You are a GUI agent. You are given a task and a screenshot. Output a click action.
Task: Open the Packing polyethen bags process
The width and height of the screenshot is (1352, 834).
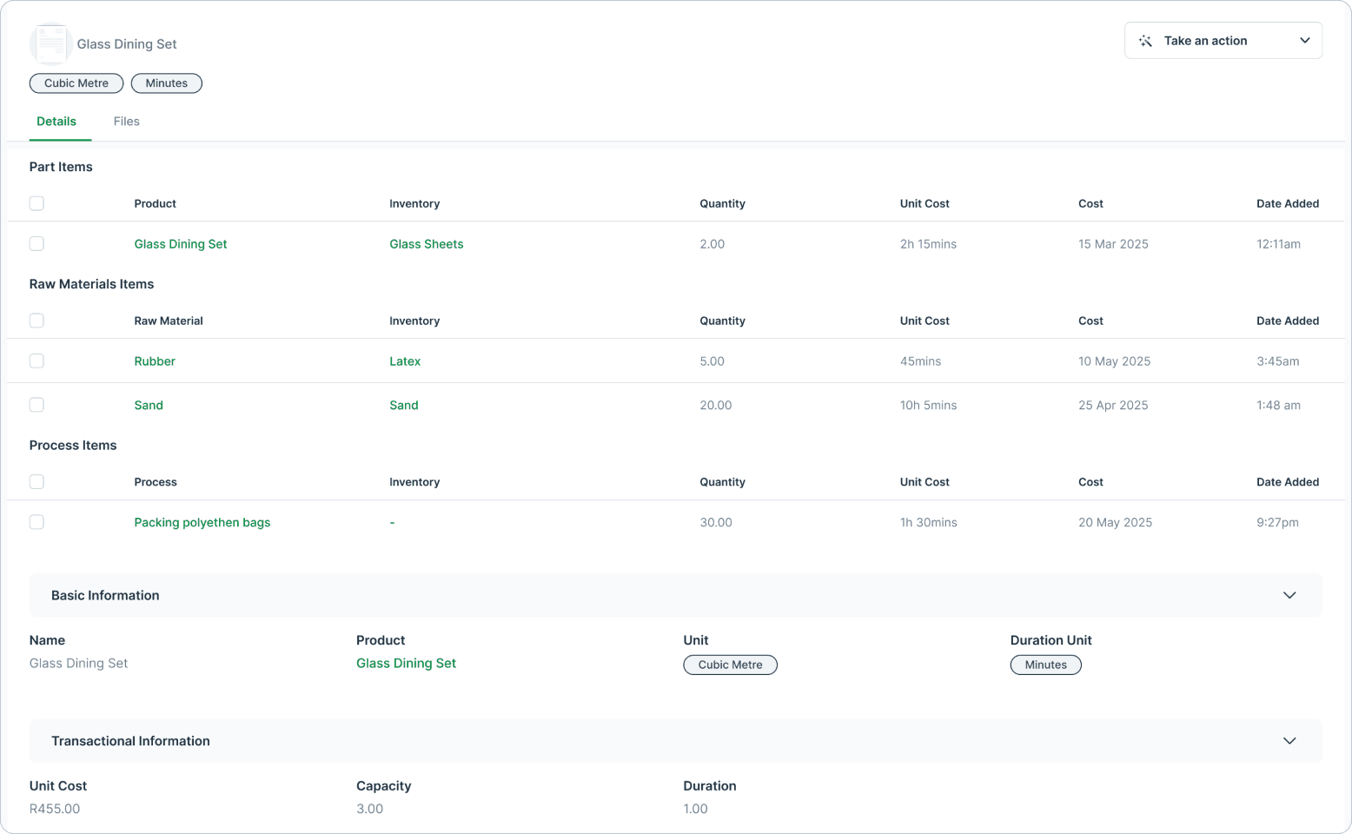[x=202, y=522]
